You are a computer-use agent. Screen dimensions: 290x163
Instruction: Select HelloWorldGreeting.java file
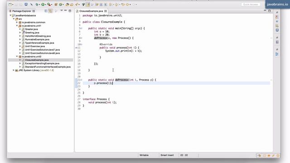(38, 36)
